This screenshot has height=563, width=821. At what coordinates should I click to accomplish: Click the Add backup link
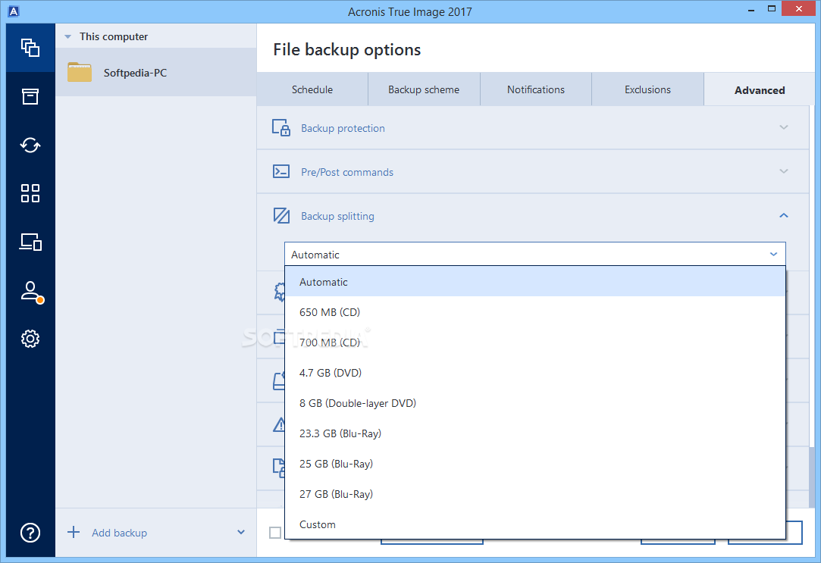pos(119,533)
